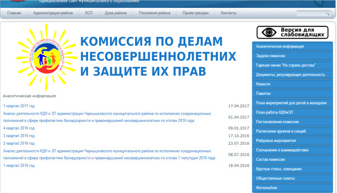Open План мероприятий для детей и молодежи
The width and height of the screenshot is (337, 193).
click(x=292, y=103)
